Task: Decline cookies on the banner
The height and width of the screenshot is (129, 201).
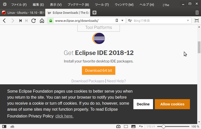Action: (143, 104)
